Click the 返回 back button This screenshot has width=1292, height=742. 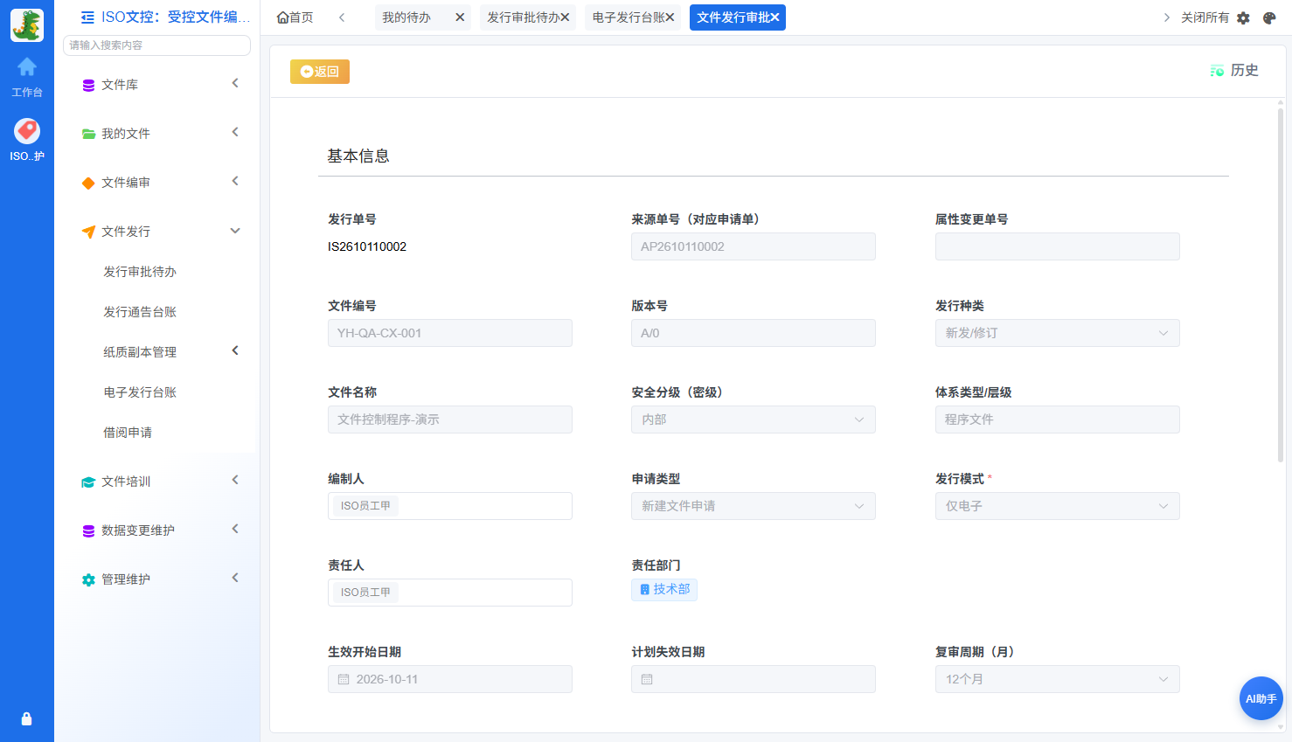(320, 72)
